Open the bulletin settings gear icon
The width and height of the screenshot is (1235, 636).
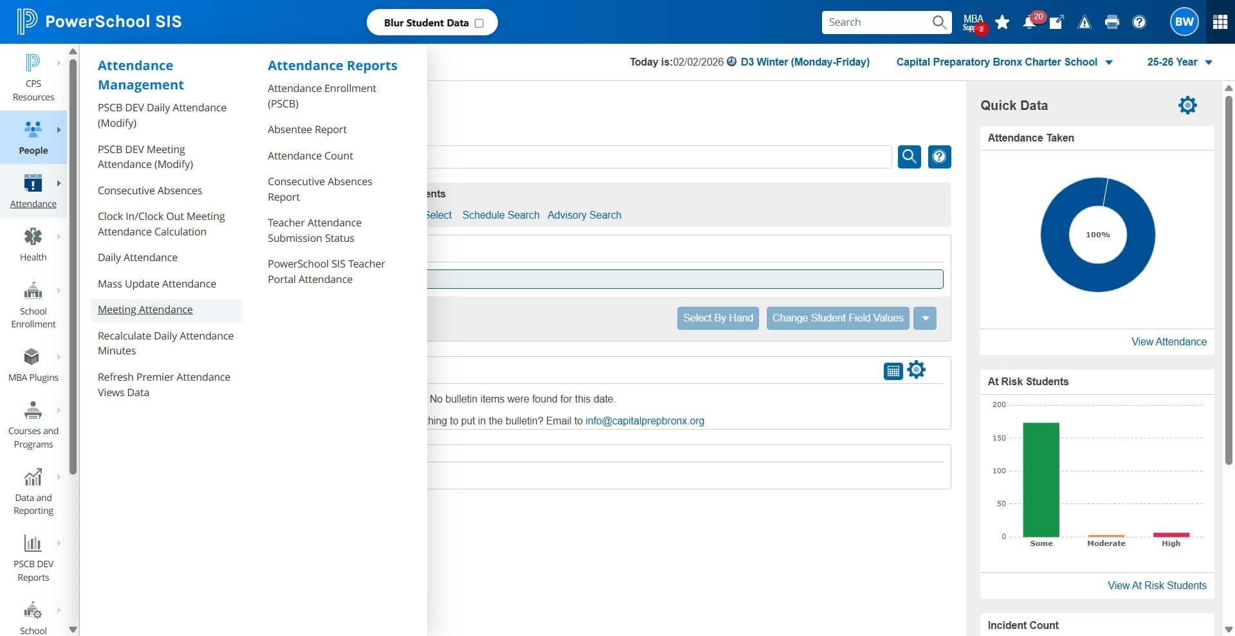point(916,370)
